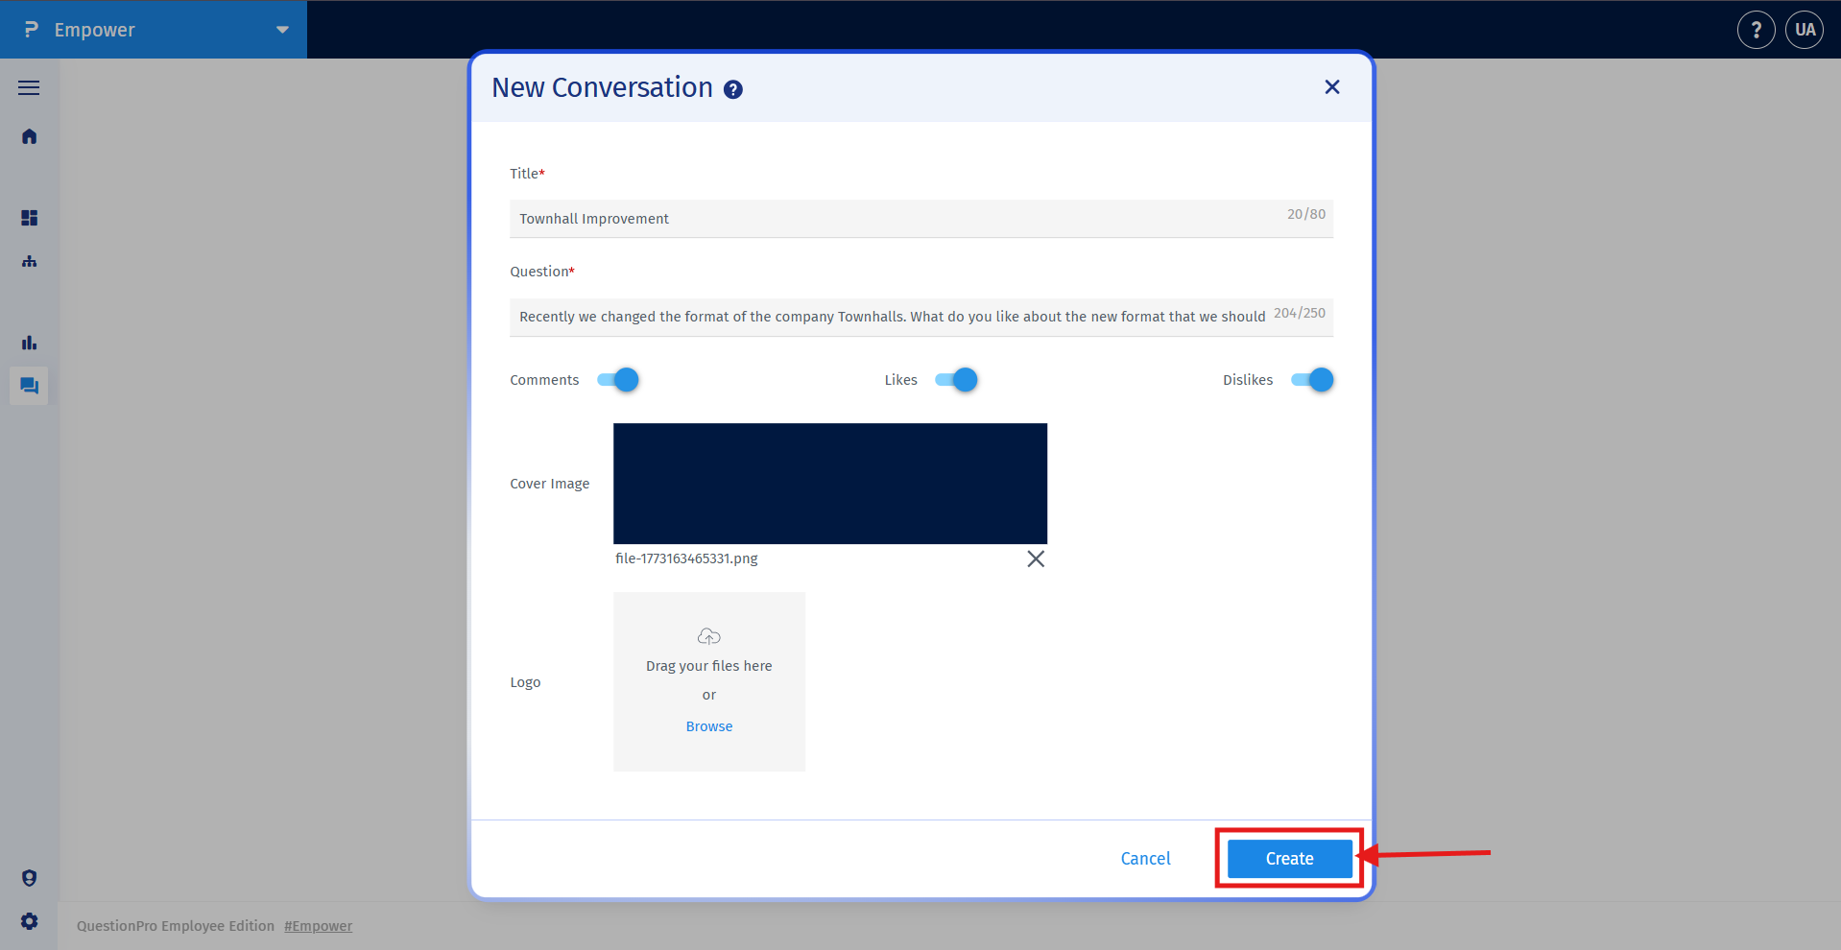Expand the Empower workspace dropdown
Screen dimensions: 1841x950
(280, 30)
